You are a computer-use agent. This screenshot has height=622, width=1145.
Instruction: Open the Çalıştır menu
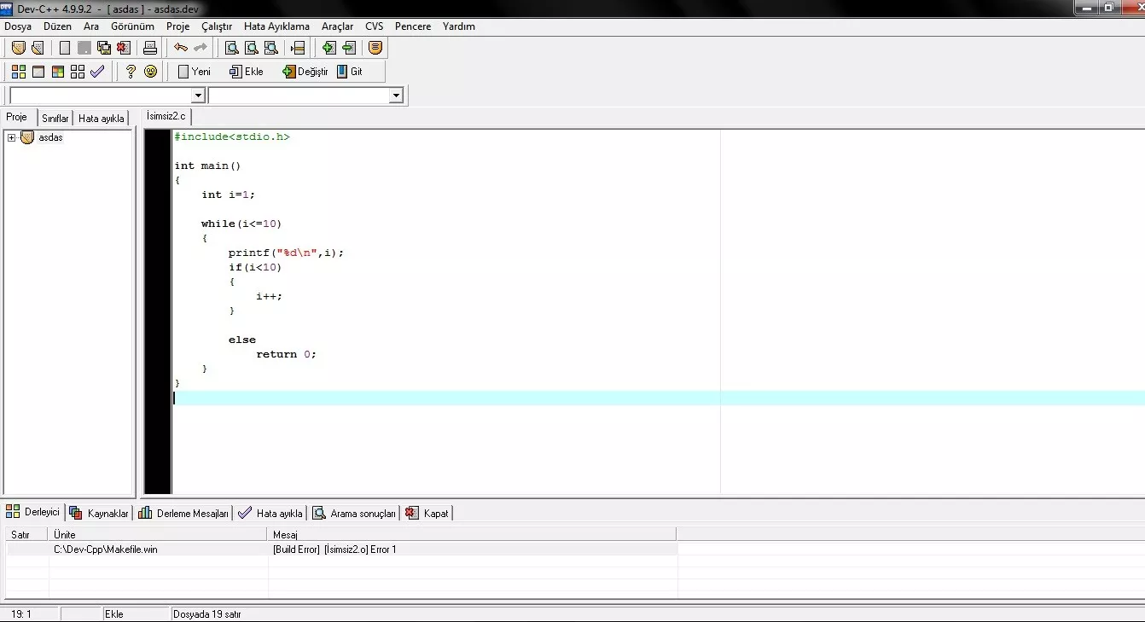point(217,26)
